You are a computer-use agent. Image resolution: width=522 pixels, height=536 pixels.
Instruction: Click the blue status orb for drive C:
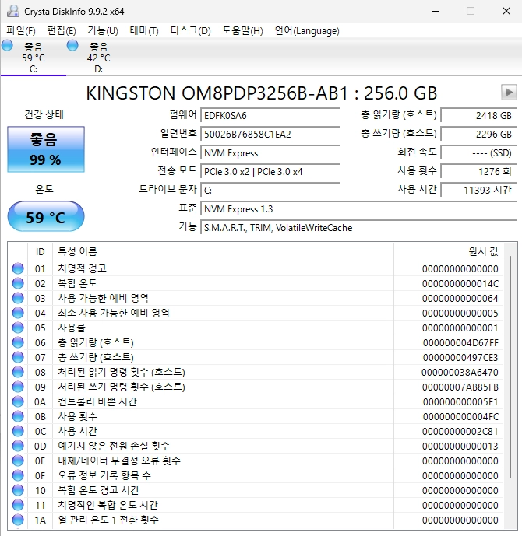[x=7, y=45]
